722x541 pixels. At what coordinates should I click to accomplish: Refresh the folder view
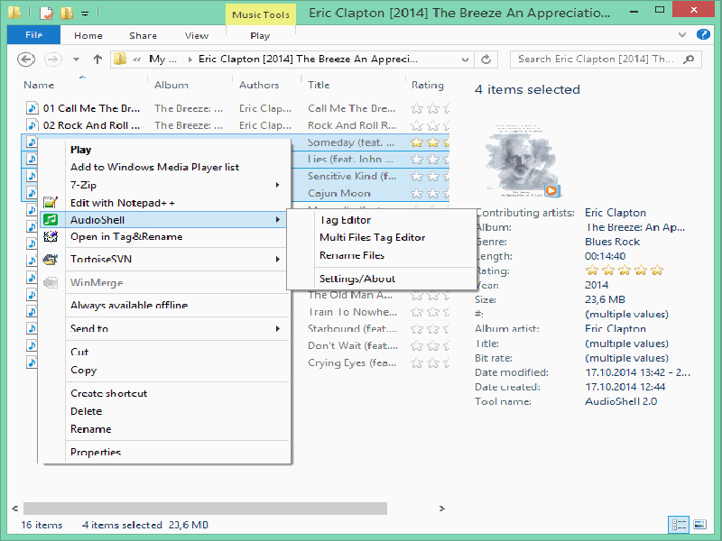(x=486, y=60)
